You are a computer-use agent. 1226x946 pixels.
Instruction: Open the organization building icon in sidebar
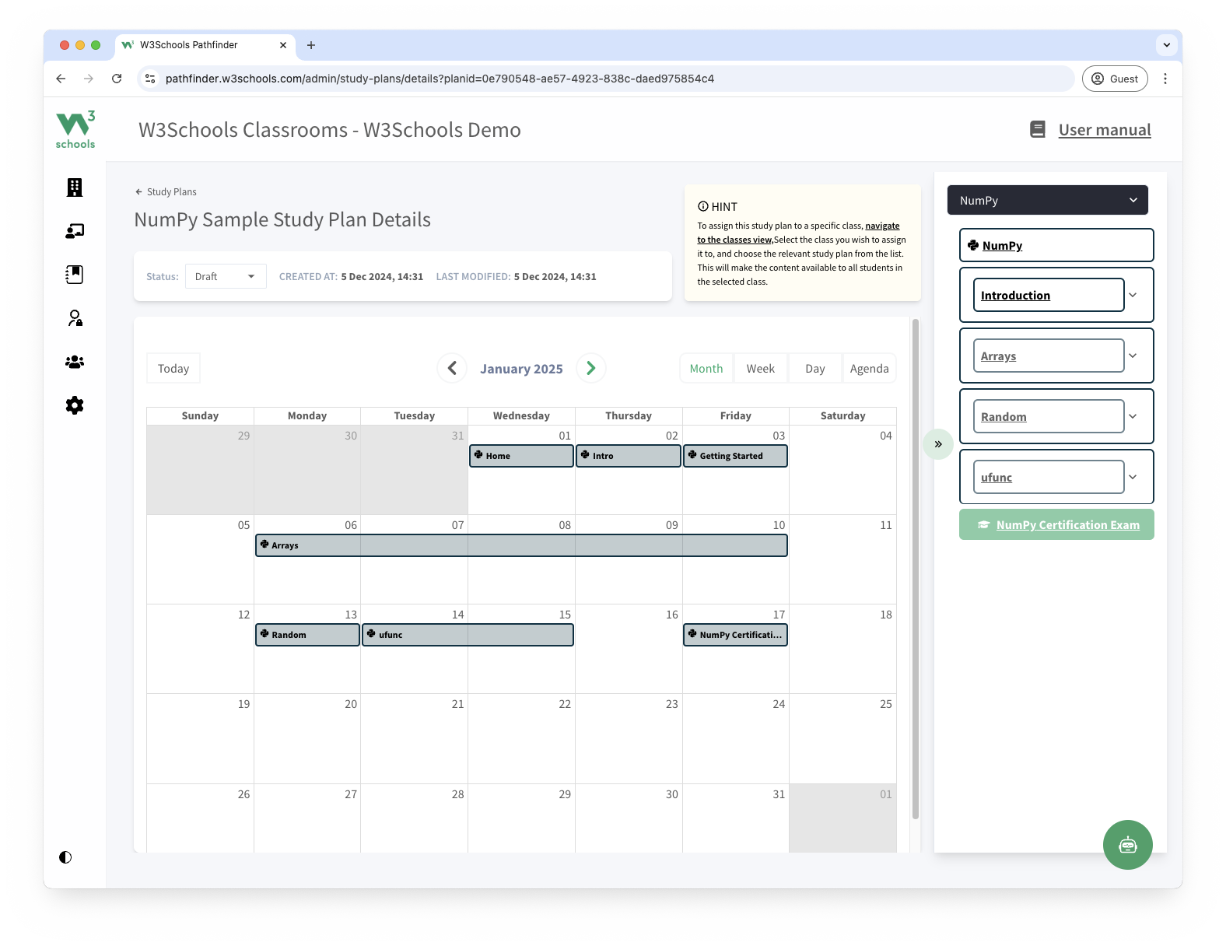pos(75,187)
